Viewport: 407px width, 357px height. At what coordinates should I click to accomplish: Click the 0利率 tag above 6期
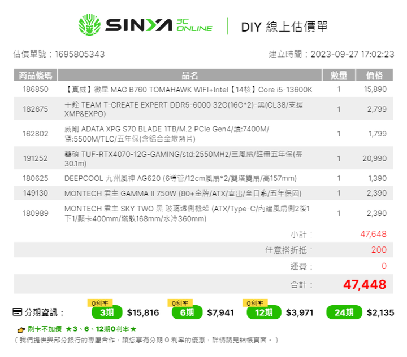point(180,303)
